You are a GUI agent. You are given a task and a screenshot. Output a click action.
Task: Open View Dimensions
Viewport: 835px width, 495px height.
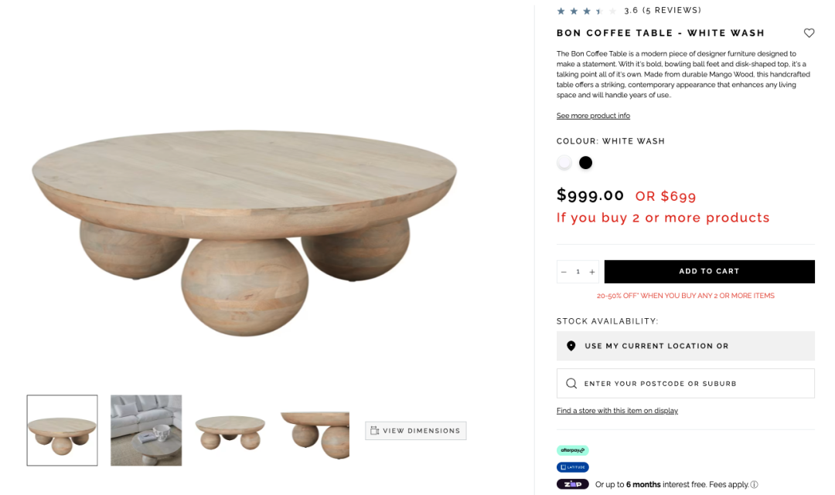[x=415, y=431]
